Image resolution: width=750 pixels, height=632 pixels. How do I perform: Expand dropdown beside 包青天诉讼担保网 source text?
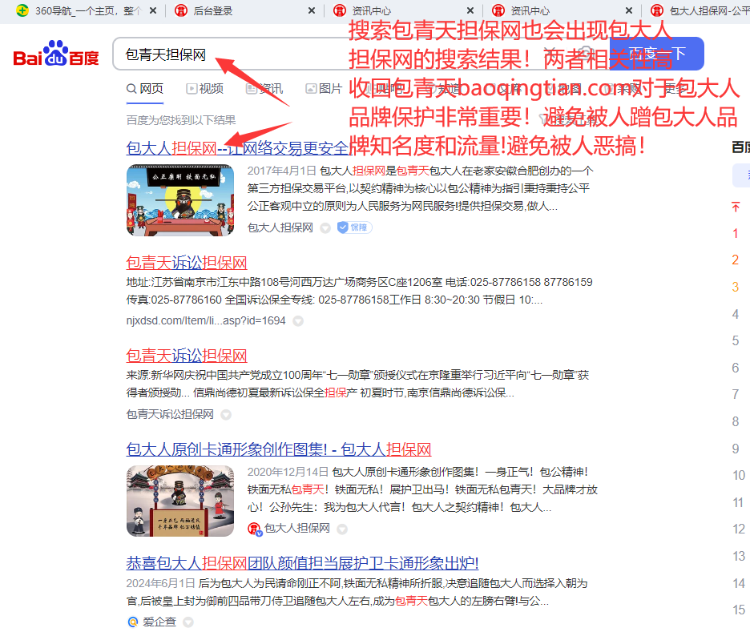[226, 415]
